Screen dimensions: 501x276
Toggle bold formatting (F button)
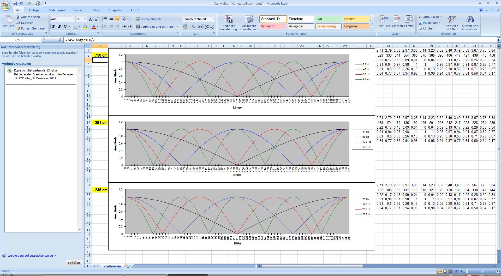pos(53,27)
